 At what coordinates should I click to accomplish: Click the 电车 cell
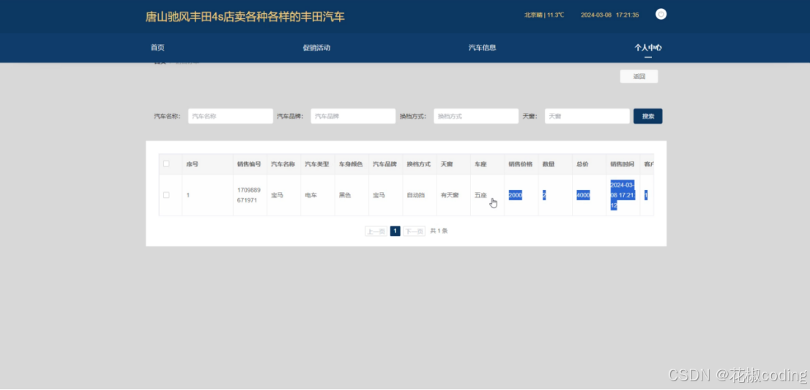tap(311, 196)
